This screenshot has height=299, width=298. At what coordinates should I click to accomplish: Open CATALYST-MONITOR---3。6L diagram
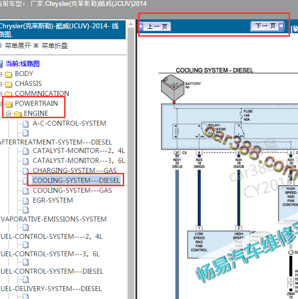(x=79, y=160)
